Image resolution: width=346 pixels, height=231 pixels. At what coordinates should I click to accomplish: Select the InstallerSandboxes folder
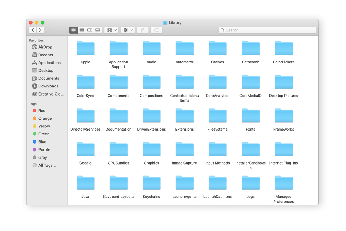coord(251,156)
